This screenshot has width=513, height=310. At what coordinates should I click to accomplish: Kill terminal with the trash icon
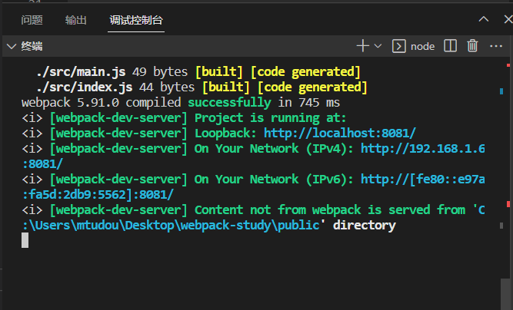click(473, 46)
